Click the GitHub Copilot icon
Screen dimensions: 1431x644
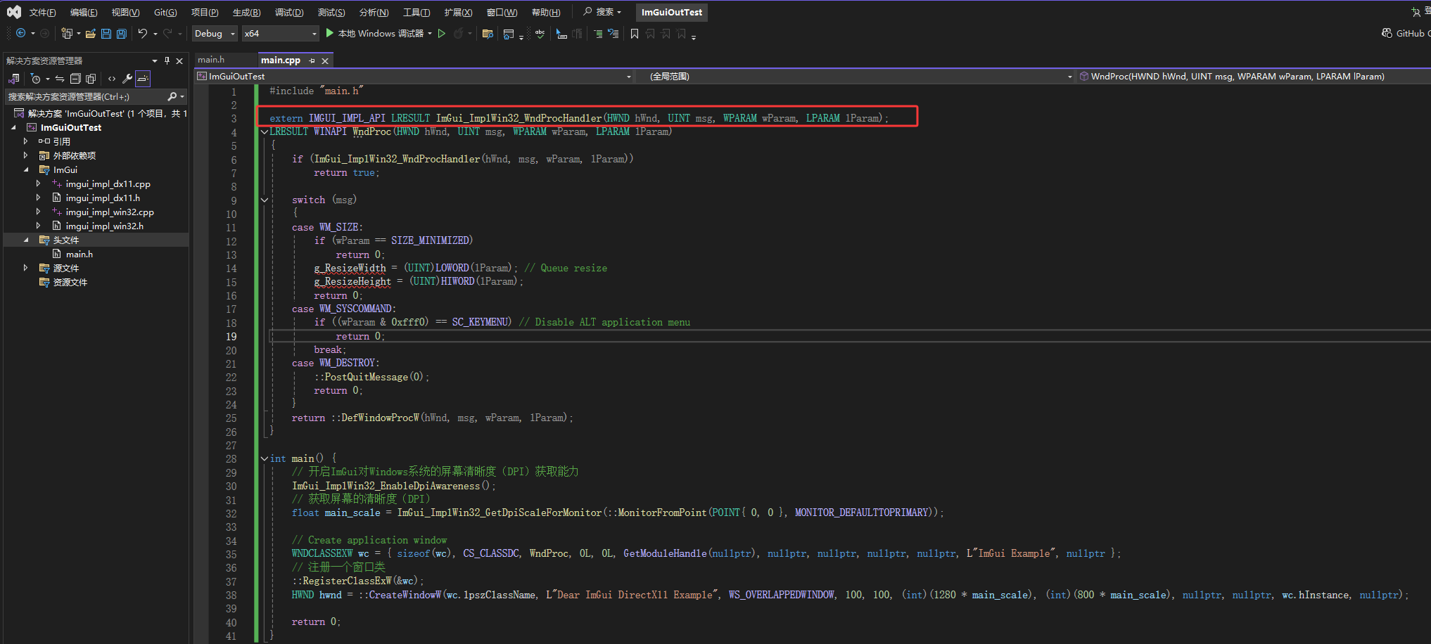coord(1387,33)
